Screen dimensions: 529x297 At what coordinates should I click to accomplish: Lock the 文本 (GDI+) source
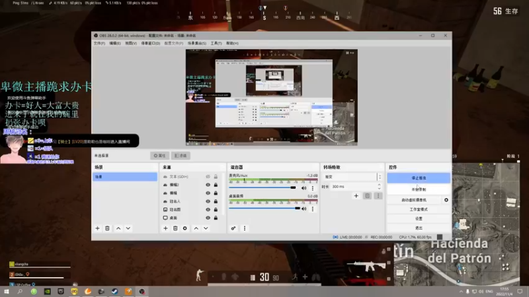click(x=216, y=177)
